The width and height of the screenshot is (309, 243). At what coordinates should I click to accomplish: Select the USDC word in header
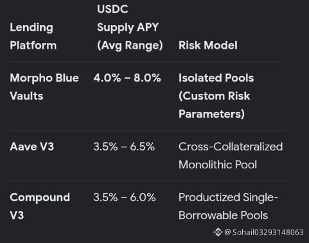click(112, 9)
